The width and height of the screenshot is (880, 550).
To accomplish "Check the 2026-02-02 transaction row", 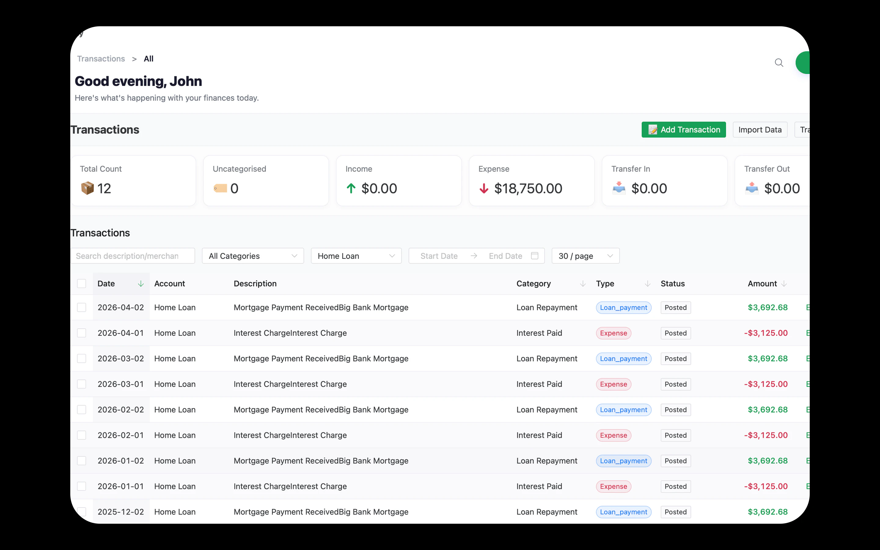I will pyautogui.click(x=82, y=409).
